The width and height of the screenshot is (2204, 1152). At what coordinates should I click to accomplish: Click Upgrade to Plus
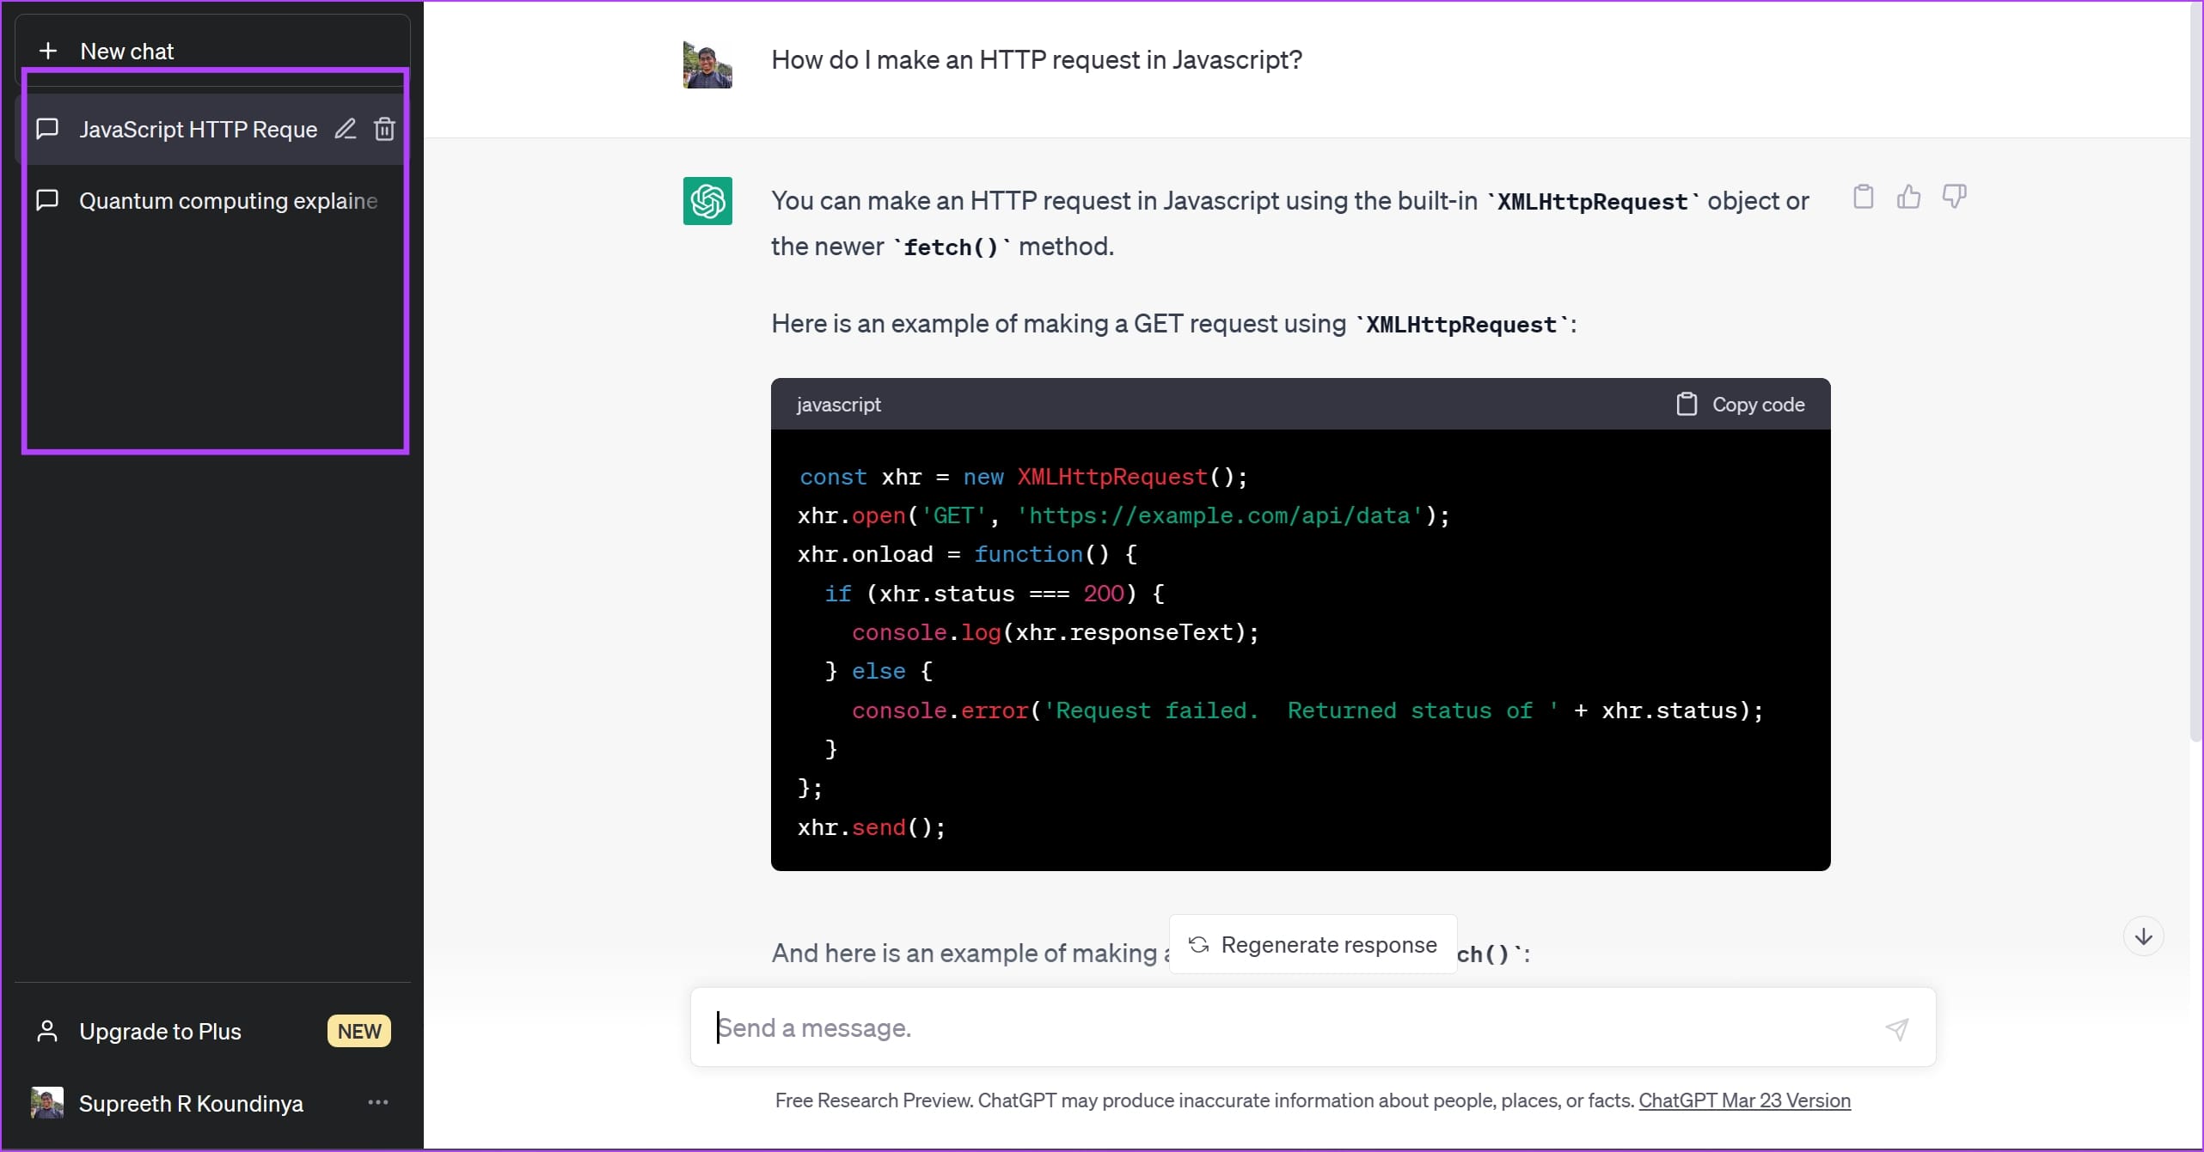[160, 1031]
